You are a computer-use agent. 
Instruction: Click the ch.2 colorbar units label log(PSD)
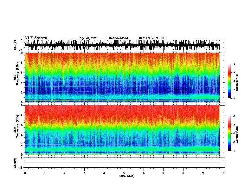coord(237,135)
